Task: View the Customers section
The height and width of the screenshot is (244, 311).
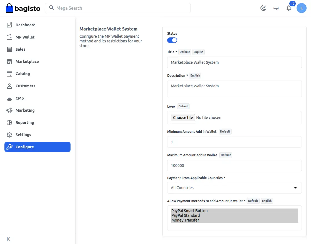Action: (x=26, y=86)
